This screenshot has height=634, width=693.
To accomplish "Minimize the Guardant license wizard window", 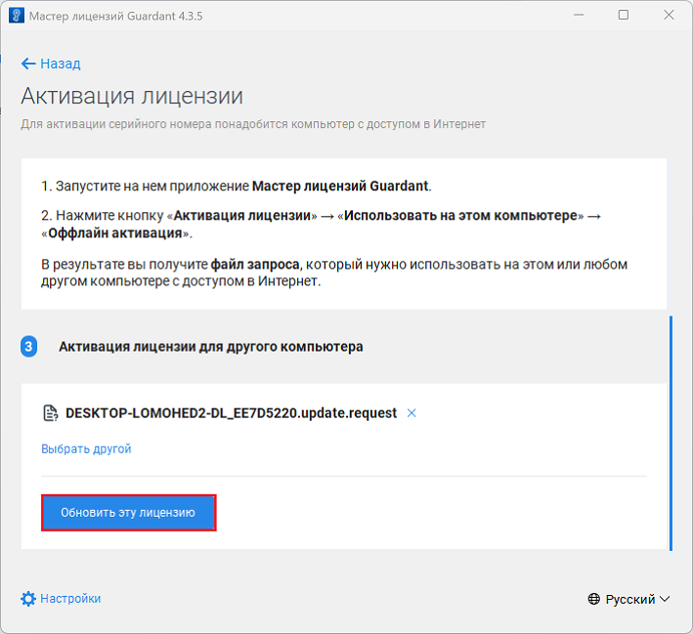I will 578,16.
